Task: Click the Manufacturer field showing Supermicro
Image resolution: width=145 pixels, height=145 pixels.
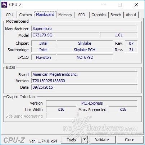Action: [x=85, y=28]
